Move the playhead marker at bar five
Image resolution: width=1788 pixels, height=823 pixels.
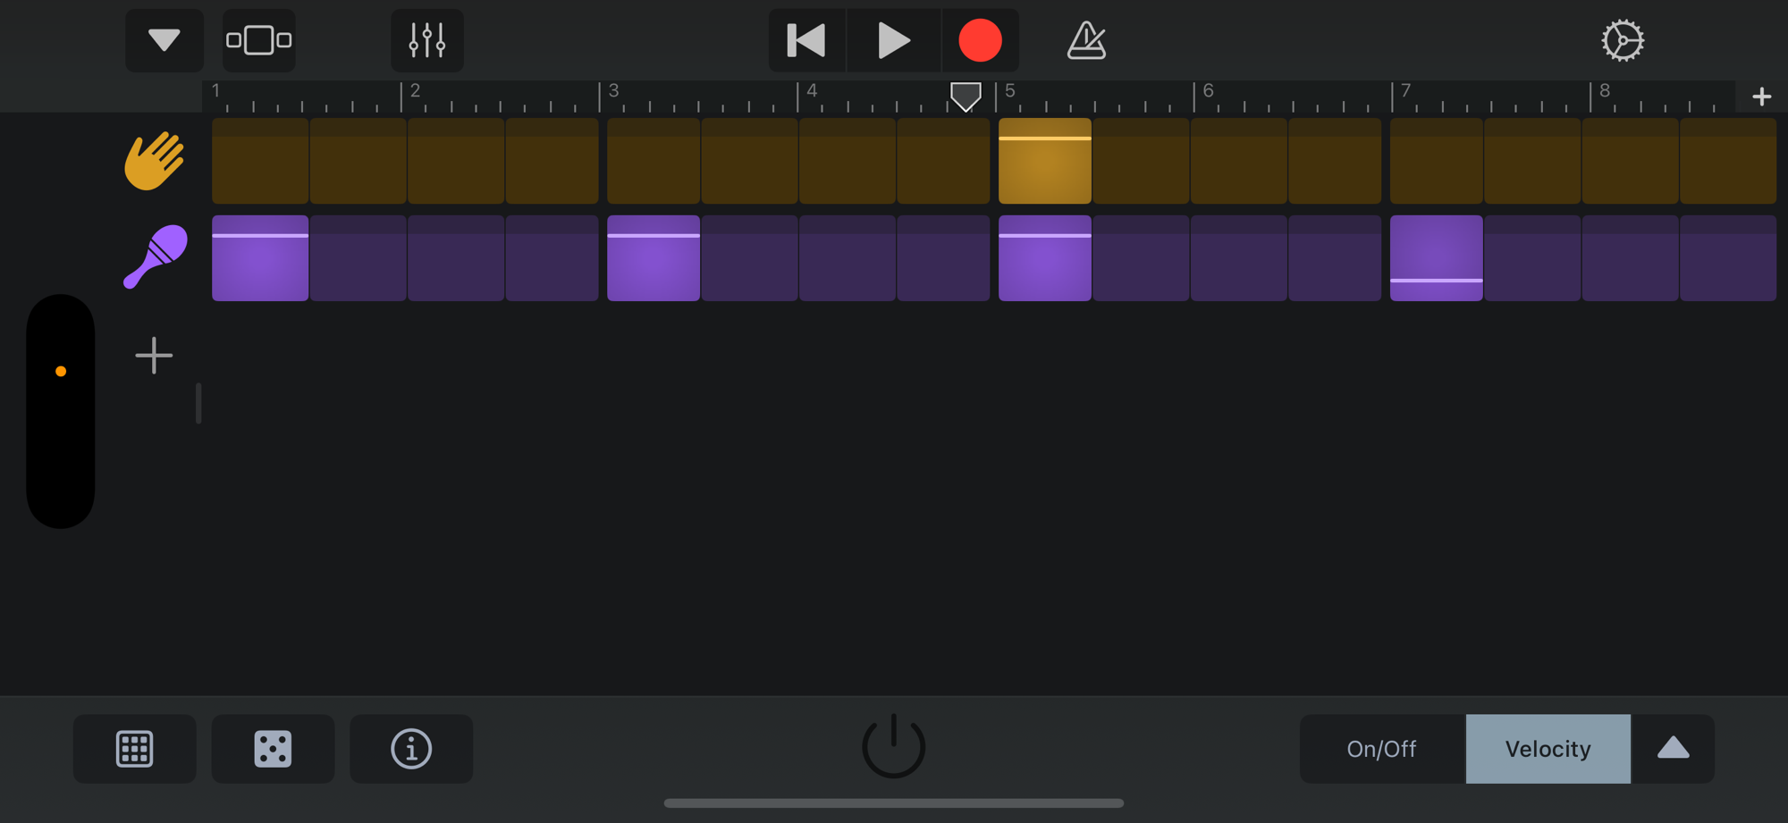coord(966,95)
